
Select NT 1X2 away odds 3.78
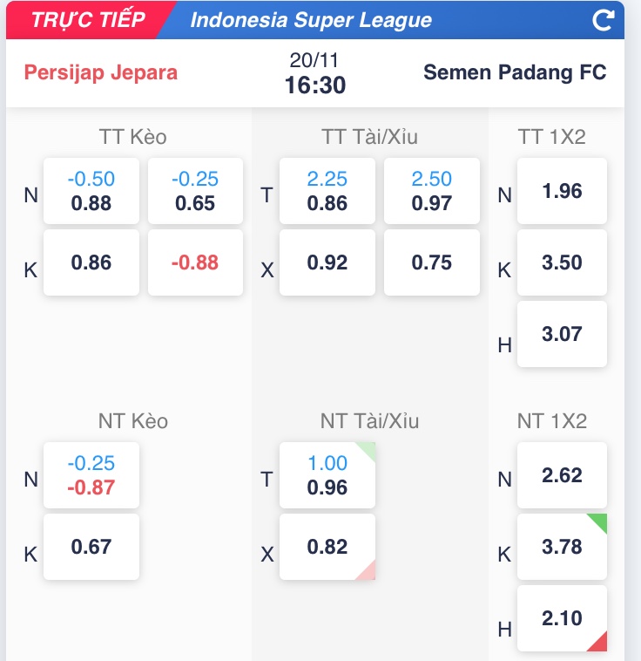562,547
